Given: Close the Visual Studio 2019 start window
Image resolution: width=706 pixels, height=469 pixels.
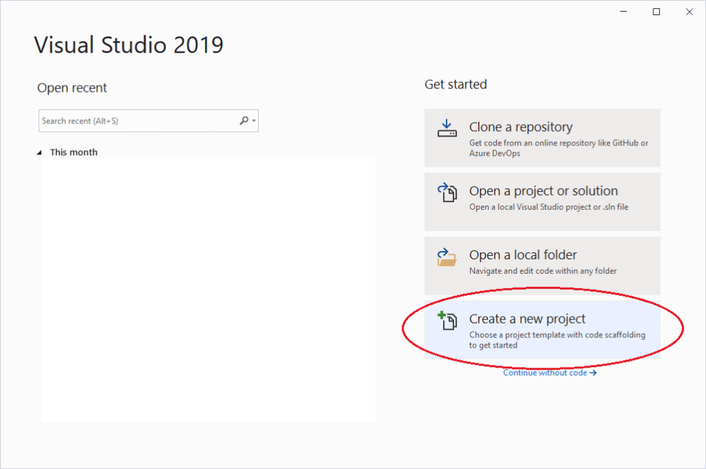Looking at the screenshot, I should tap(688, 12).
